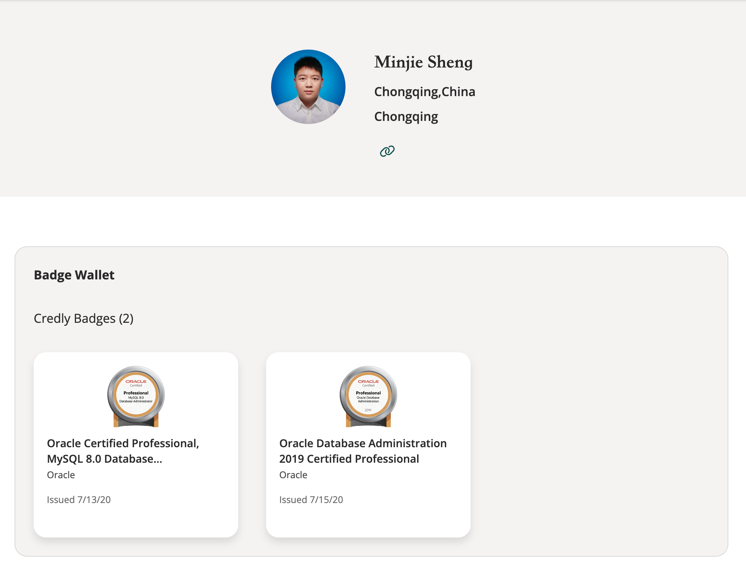Click the Credly Badges (2) section label
Viewport: 746px width, 572px height.
click(x=83, y=318)
